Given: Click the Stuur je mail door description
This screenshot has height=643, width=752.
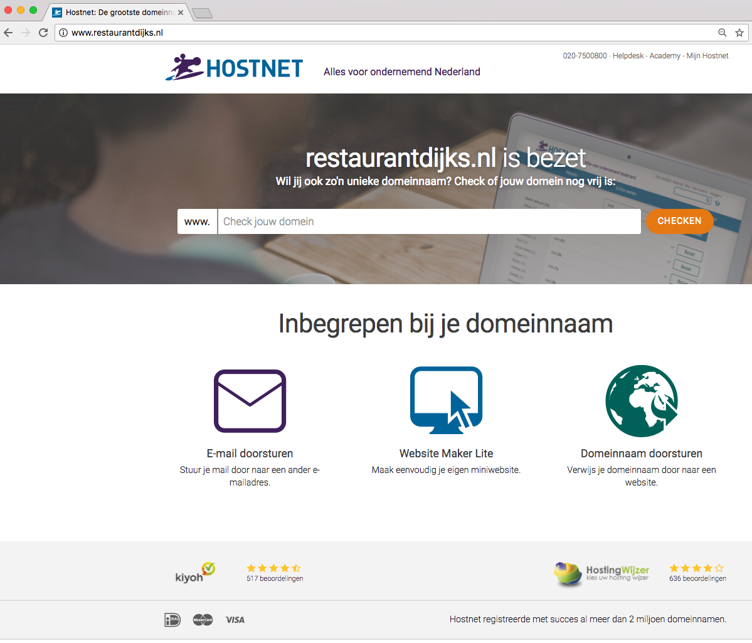Looking at the screenshot, I should point(250,476).
